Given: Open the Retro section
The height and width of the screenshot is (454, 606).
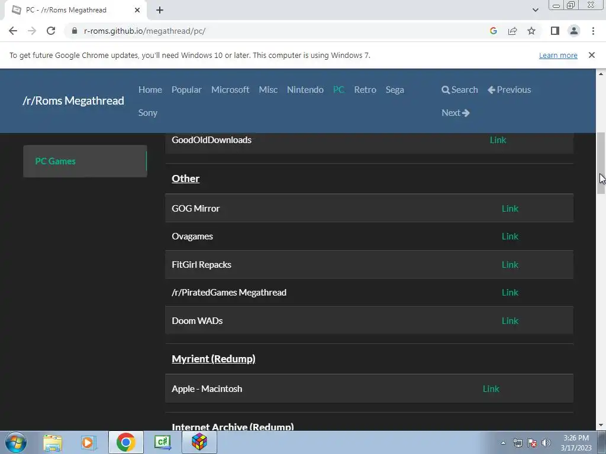Looking at the screenshot, I should [365, 90].
